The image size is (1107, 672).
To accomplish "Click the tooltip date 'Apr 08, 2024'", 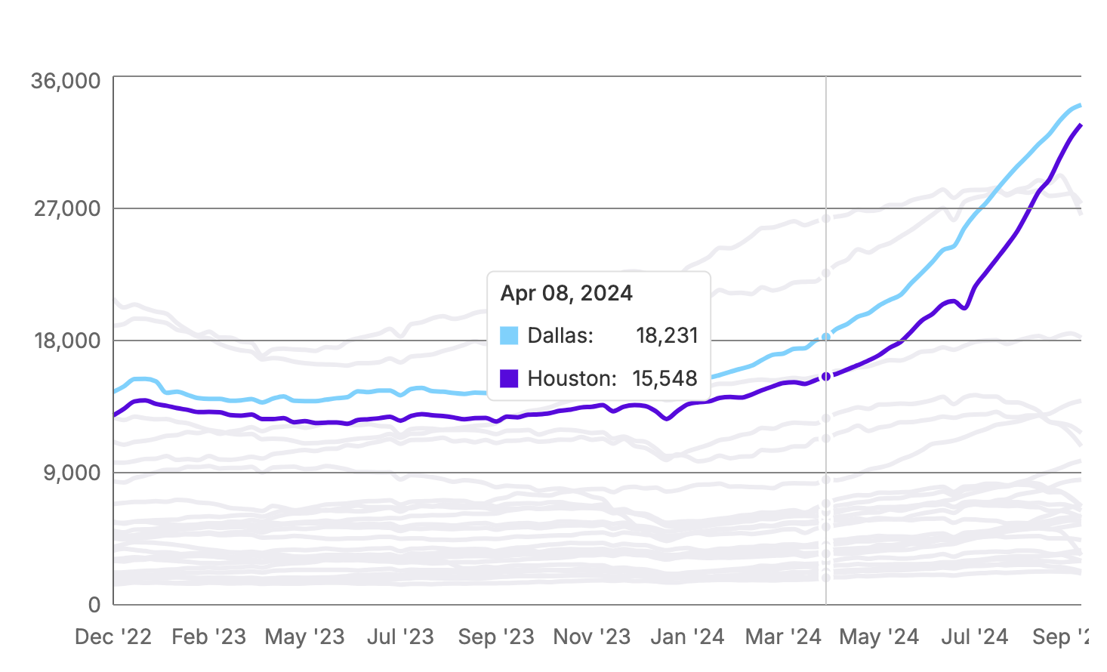I will click(x=566, y=293).
